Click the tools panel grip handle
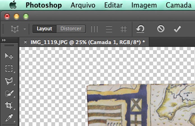195x126 pixels. [x=9, y=45]
